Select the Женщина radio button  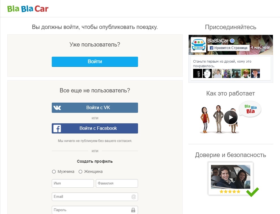click(80, 171)
